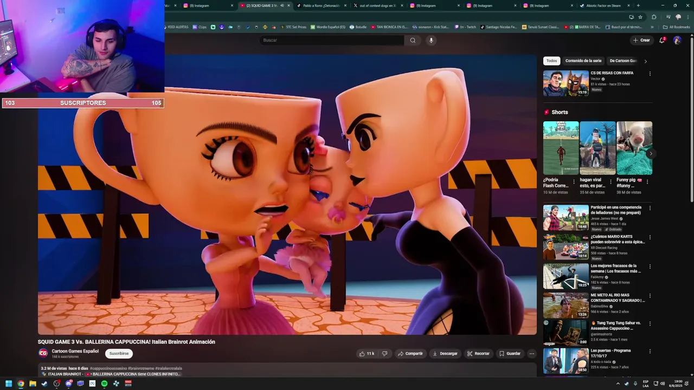The width and height of the screenshot is (694, 390).
Task: Select Contenido de la serie chip
Action: pos(583,61)
